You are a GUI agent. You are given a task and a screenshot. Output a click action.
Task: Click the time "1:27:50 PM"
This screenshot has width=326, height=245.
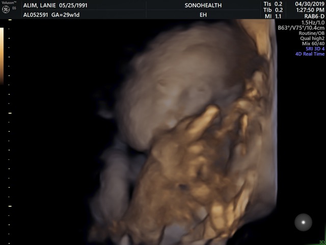[310, 10]
